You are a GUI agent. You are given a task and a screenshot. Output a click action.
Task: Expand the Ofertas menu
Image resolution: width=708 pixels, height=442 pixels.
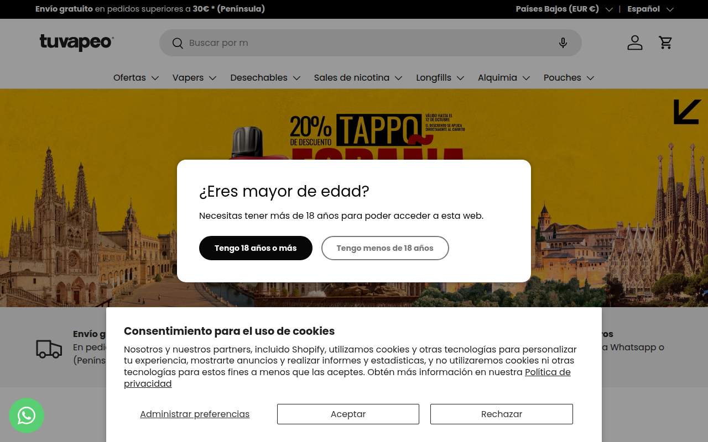point(136,78)
